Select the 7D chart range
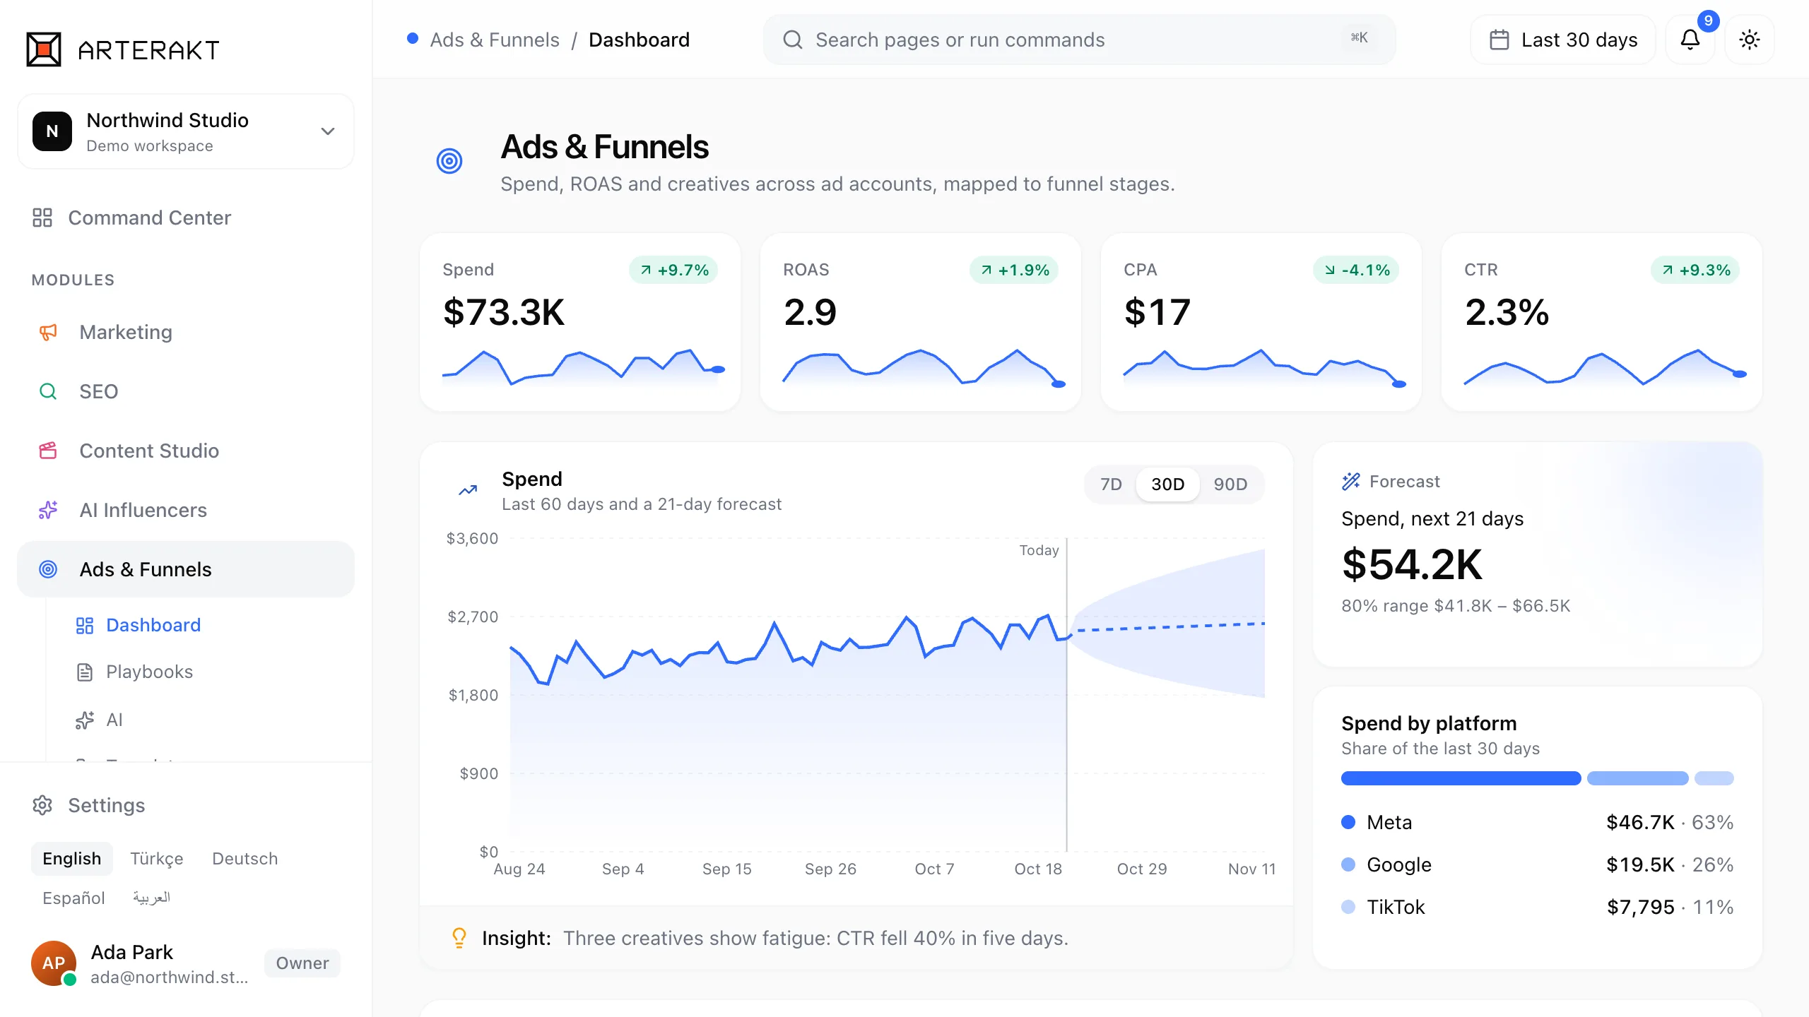 click(1111, 484)
